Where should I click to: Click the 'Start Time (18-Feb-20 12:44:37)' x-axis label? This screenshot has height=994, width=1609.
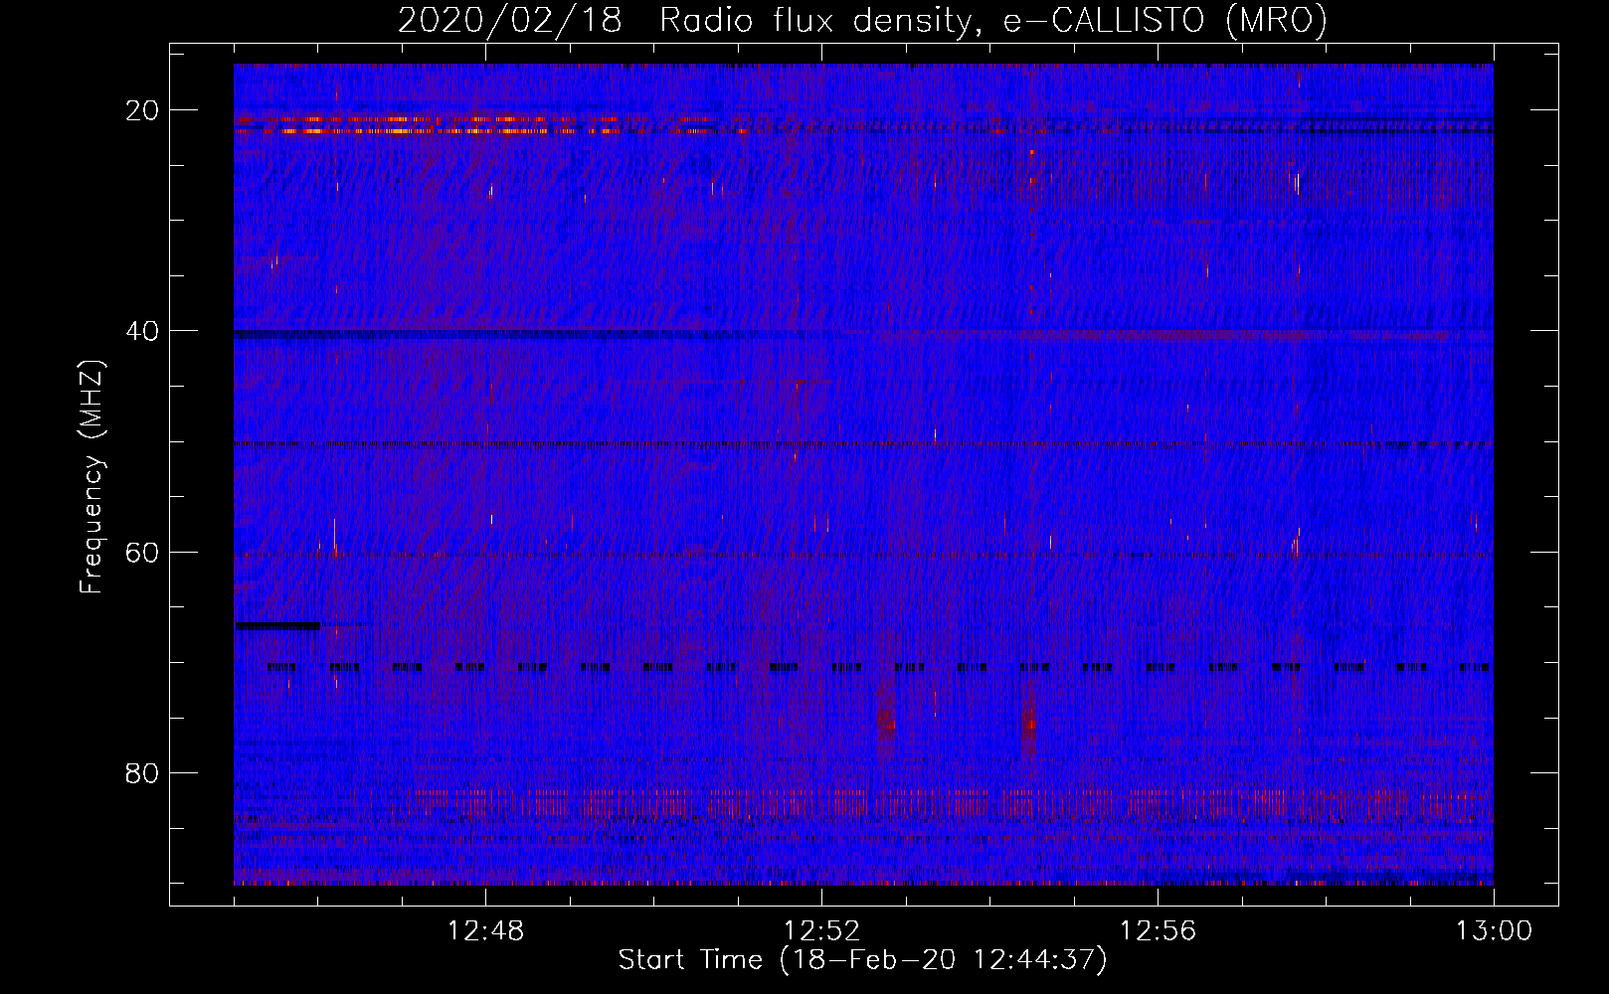tap(862, 960)
